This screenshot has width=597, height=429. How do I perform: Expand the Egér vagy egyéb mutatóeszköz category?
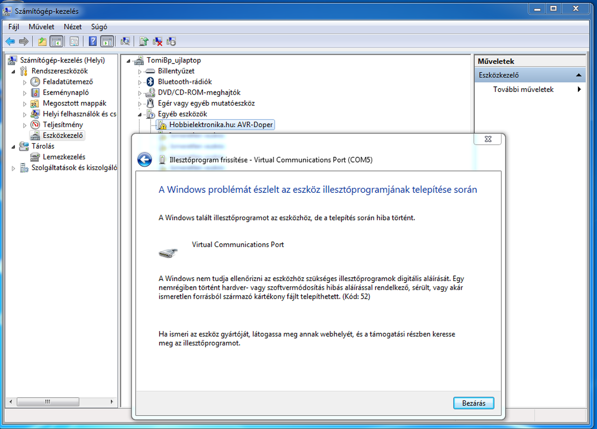(139, 104)
